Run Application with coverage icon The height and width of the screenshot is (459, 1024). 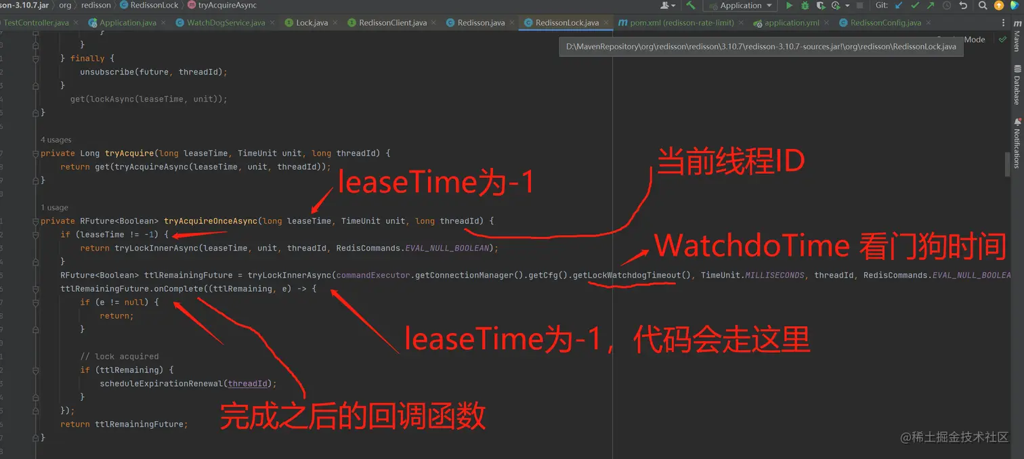(x=821, y=5)
